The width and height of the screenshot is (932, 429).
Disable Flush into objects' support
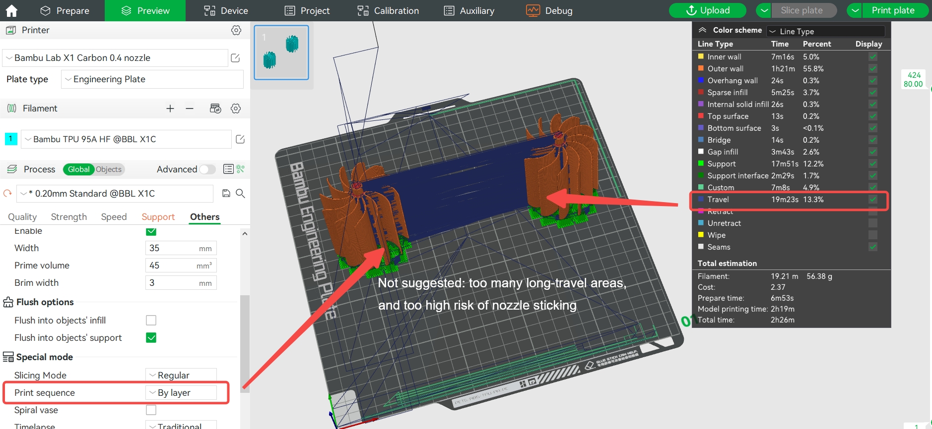pos(151,338)
